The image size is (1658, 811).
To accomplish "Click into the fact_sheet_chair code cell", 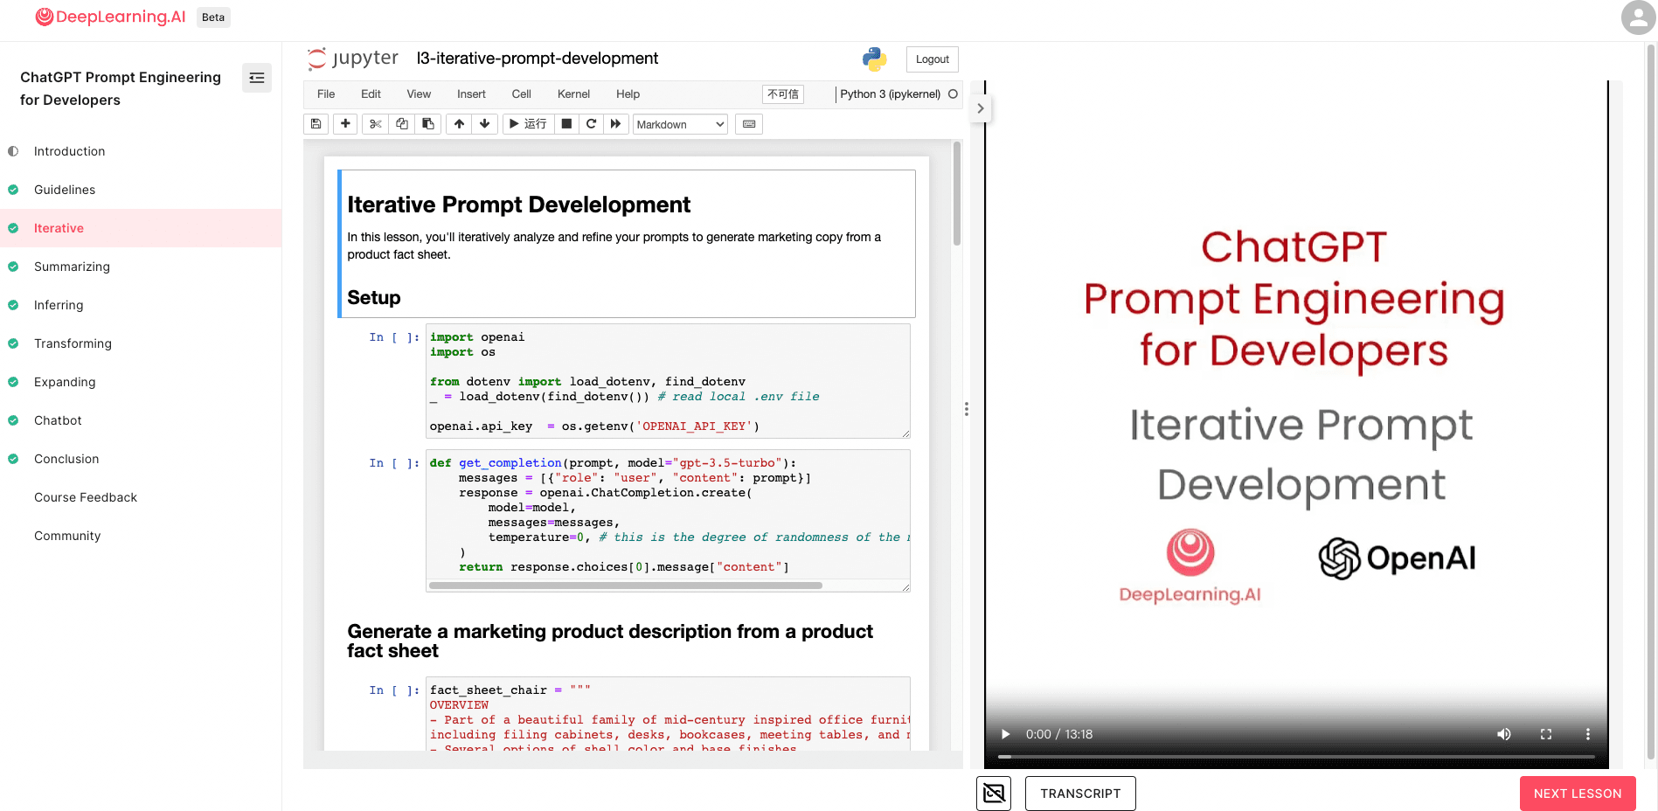I will click(668, 714).
